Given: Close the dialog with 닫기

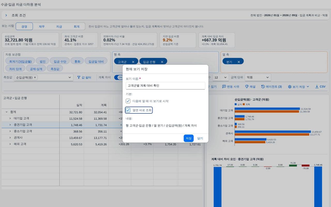Looking at the screenshot, I should point(200,138).
